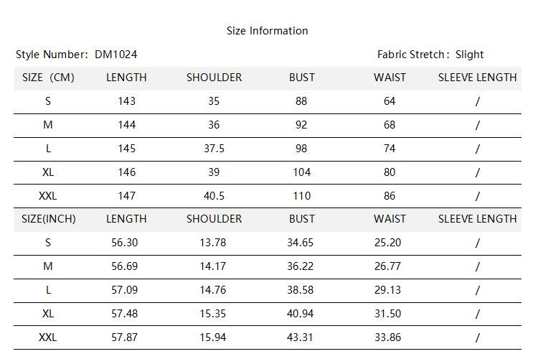538x359 pixels.
Task: Select the length value 146
Action: [x=126, y=172]
